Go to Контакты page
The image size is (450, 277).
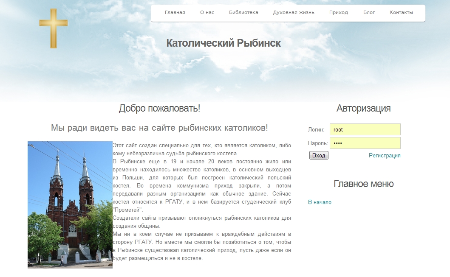coord(401,12)
